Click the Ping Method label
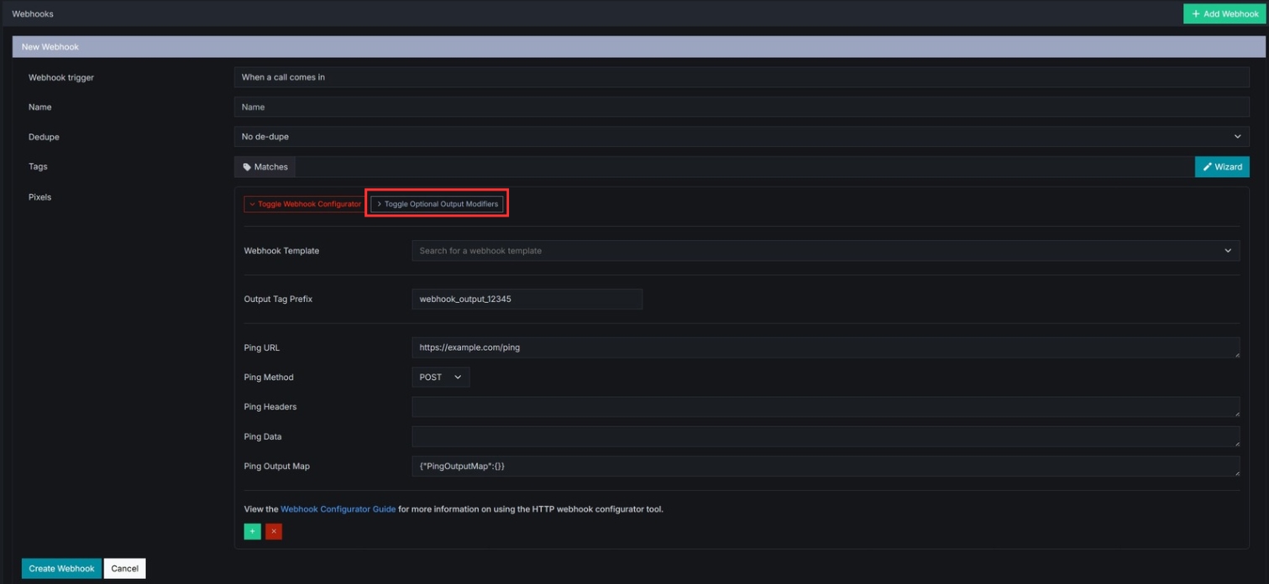 point(269,378)
